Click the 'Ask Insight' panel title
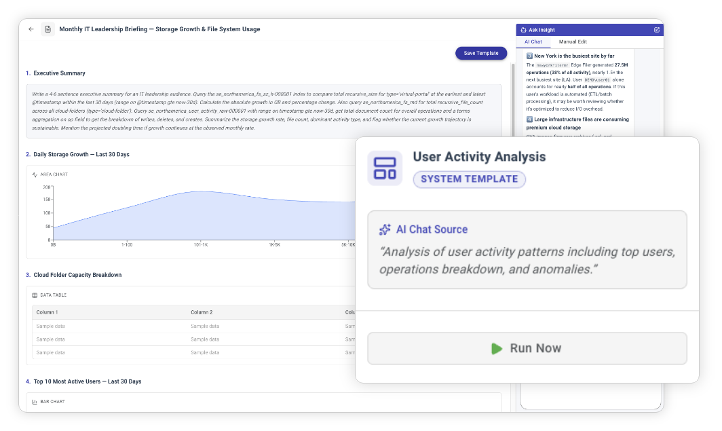 541,30
